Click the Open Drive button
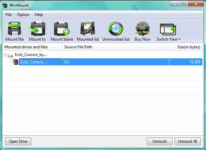This screenshot has height=150, width=206. tap(18, 141)
